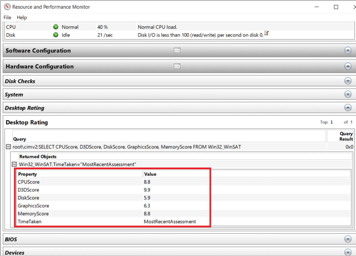
Task: Click the Query column header
Action: click(169, 136)
